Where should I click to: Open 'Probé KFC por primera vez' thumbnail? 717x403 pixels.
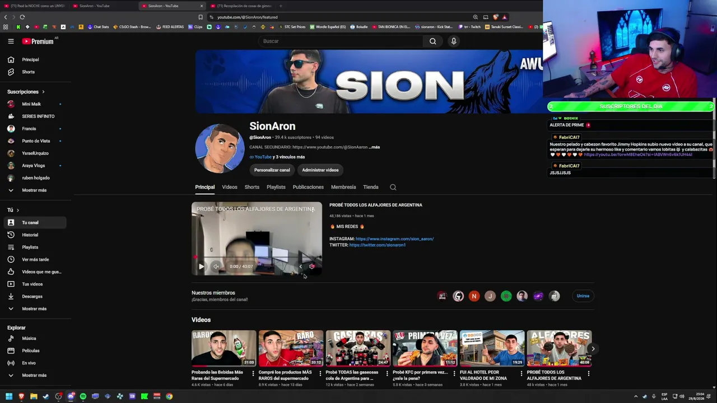pyautogui.click(x=425, y=348)
